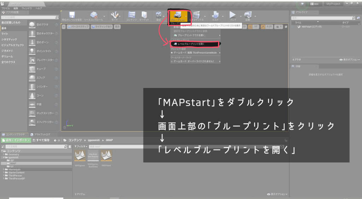Viewport: 362px width, 199px height.
Task: Click the Build toolbar icon
Action: pos(215,15)
